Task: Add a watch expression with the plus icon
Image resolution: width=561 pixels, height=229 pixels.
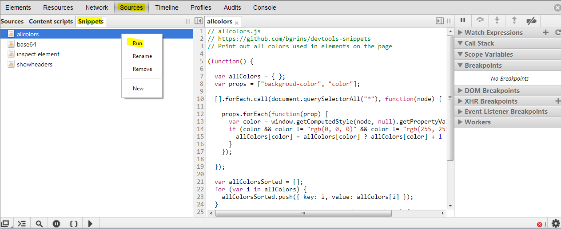Action: click(x=546, y=32)
